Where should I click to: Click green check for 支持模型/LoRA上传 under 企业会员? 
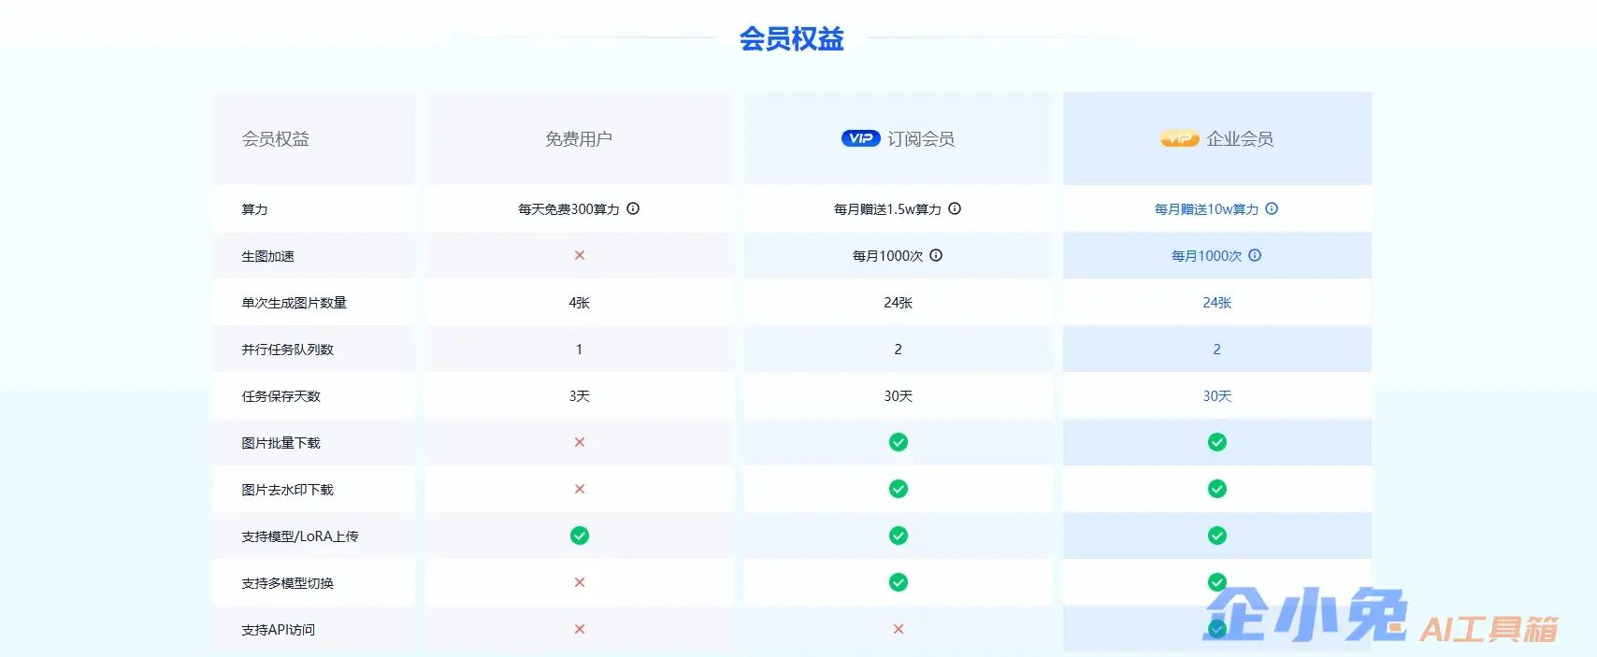point(1217,536)
